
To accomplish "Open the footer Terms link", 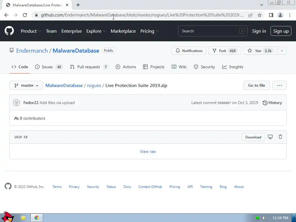I will tap(57, 186).
